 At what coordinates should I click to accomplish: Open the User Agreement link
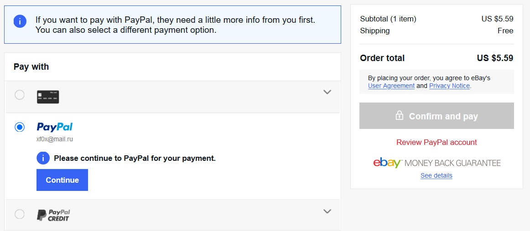click(x=391, y=86)
